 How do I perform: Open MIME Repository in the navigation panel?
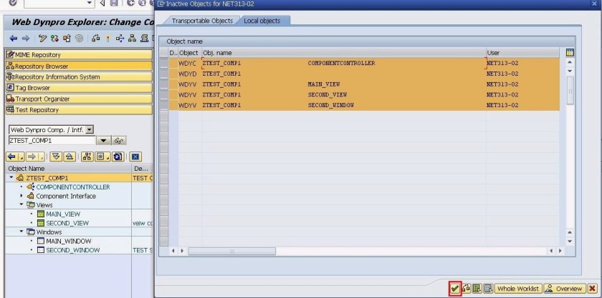click(79, 55)
